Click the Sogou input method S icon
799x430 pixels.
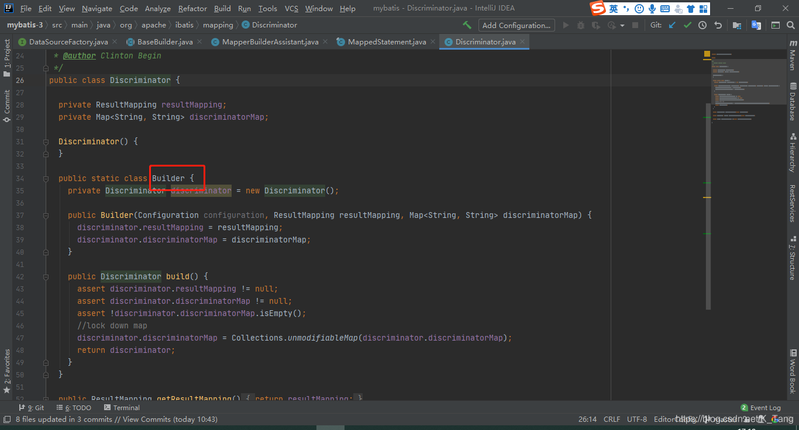(597, 9)
